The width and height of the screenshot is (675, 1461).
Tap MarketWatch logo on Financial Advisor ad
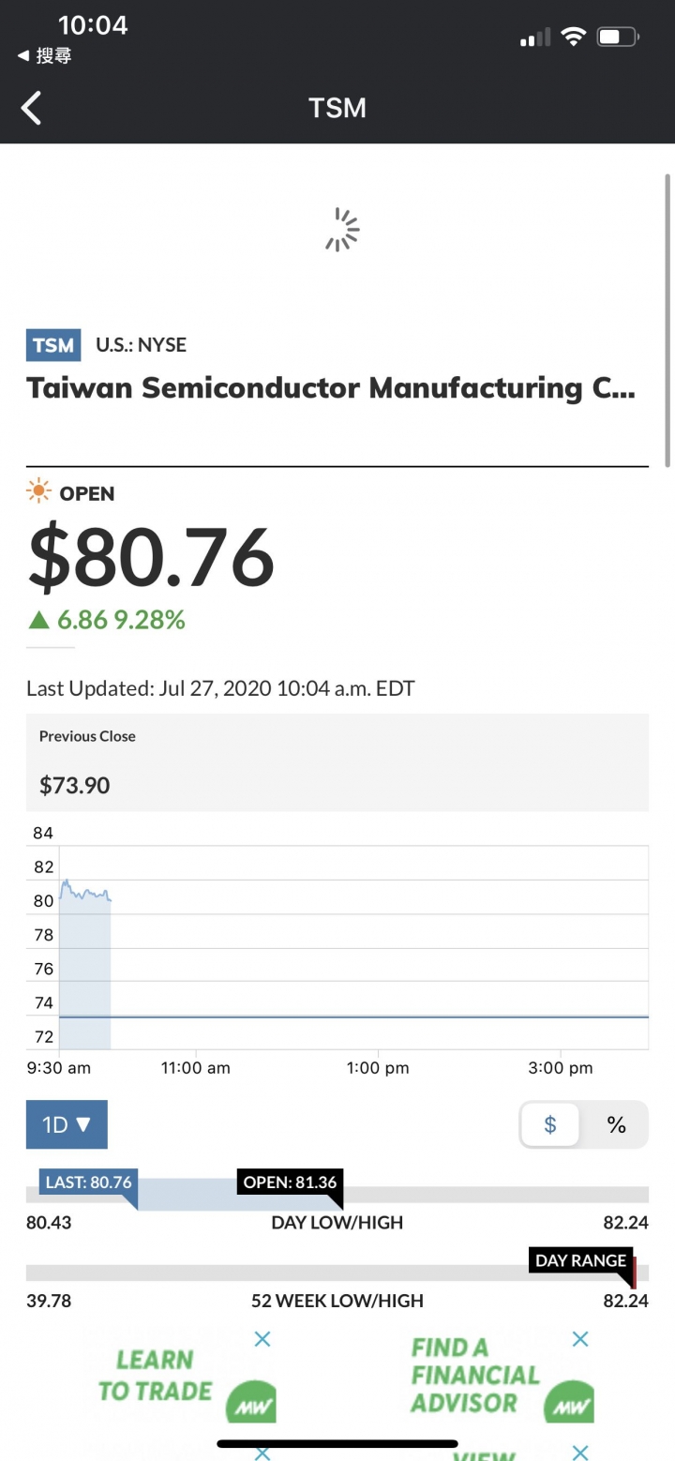coord(569,1404)
